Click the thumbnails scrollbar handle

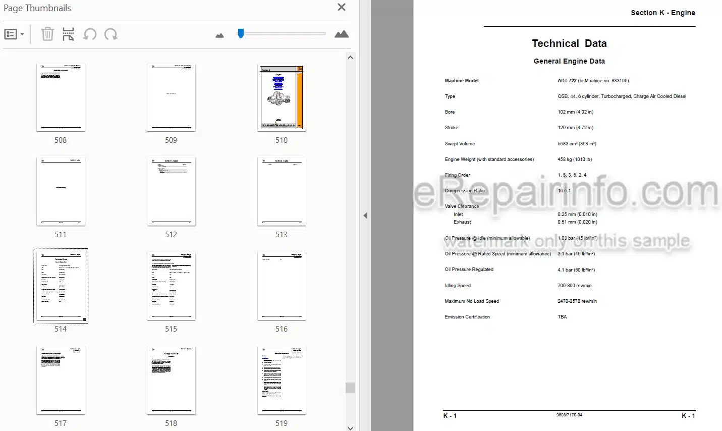pos(350,388)
